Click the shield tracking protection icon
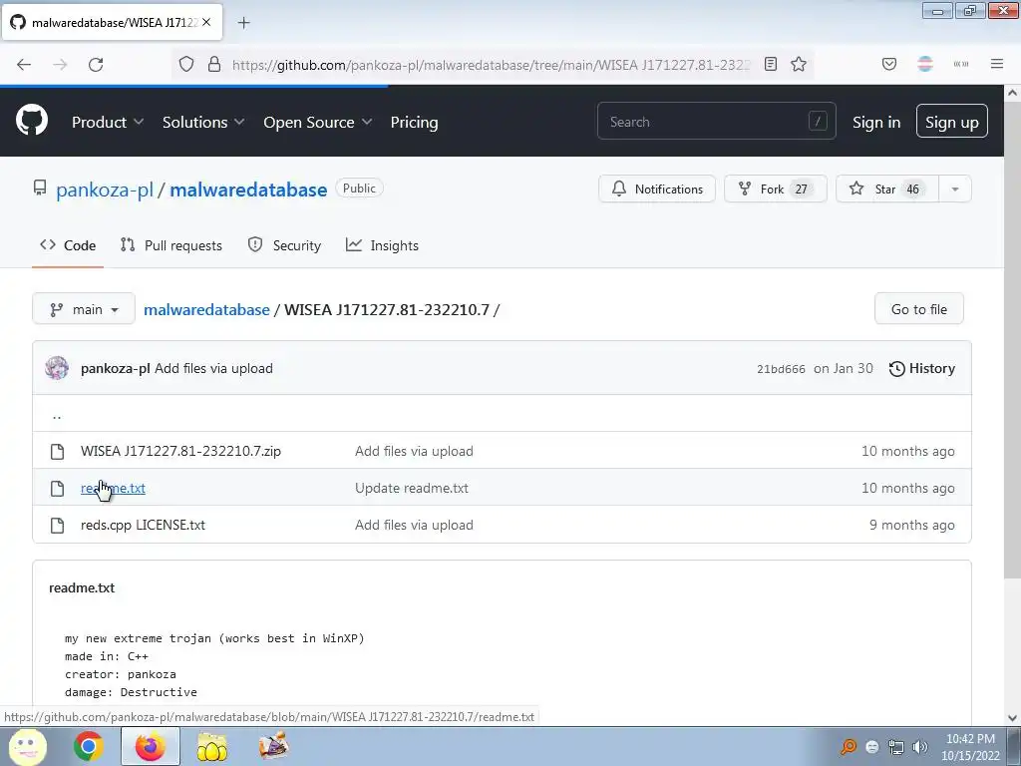Image resolution: width=1021 pixels, height=766 pixels. 186,64
